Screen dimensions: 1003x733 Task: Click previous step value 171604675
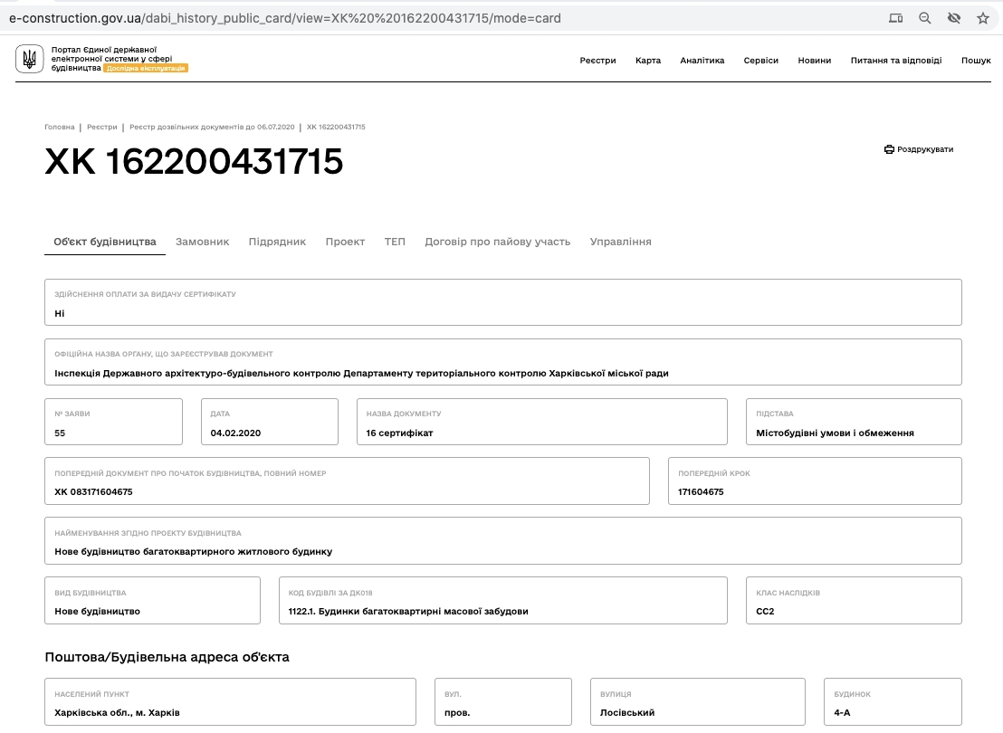[701, 492]
